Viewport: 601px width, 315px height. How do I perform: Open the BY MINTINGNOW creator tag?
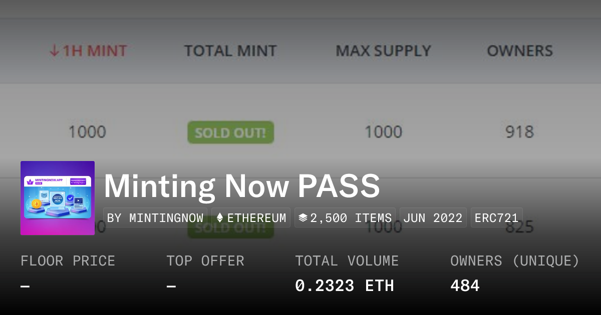click(155, 218)
